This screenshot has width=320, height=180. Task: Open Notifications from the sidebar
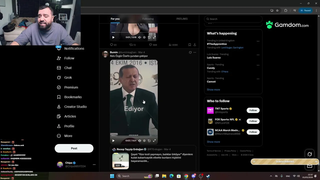pos(70,48)
